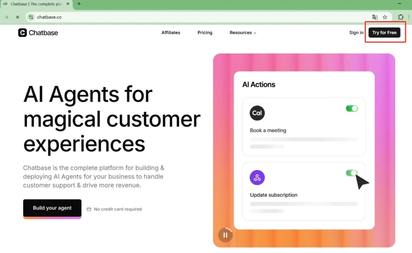Pause the hero animation
Viewport: 412px width, 253px height.
coord(225,235)
